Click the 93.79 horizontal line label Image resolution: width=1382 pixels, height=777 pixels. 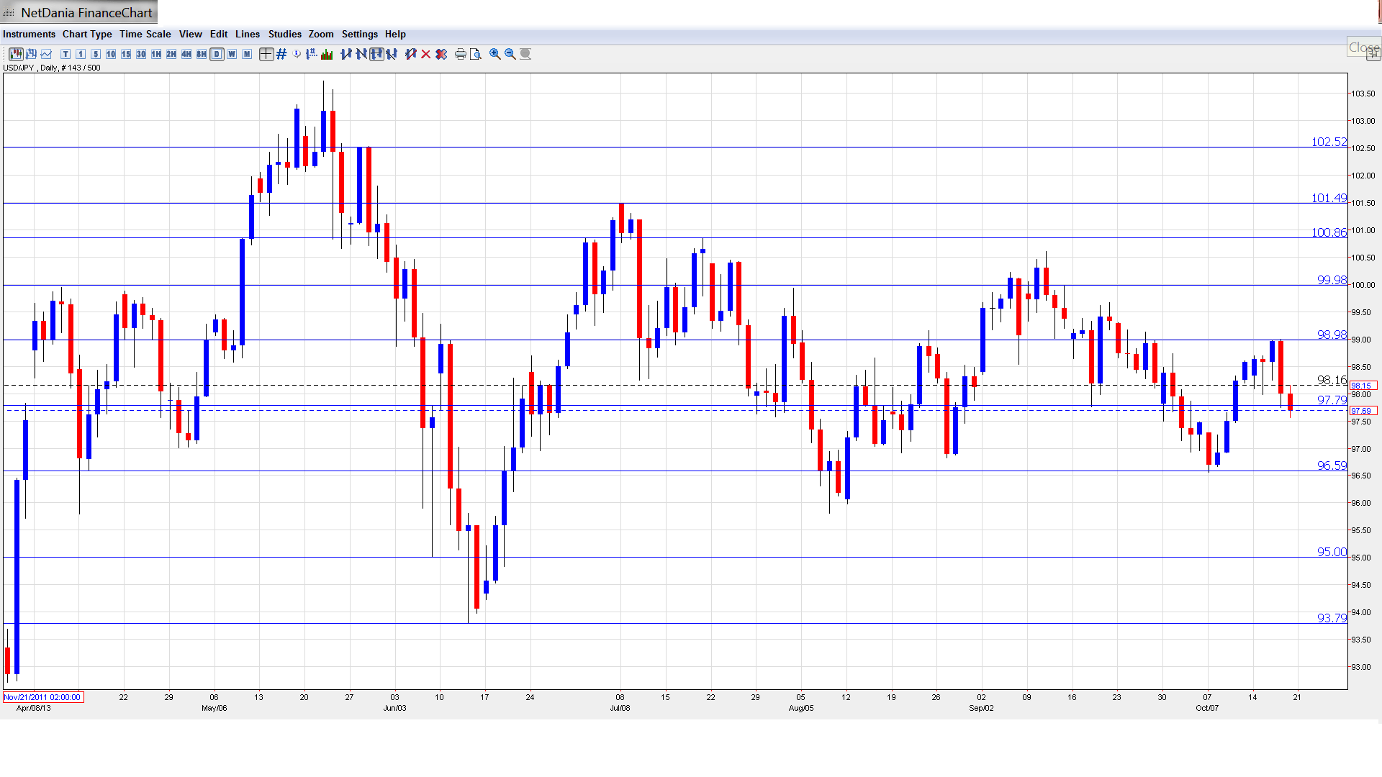(1332, 618)
